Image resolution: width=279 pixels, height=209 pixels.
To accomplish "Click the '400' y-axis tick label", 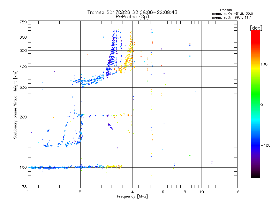I will (x=23, y=67).
